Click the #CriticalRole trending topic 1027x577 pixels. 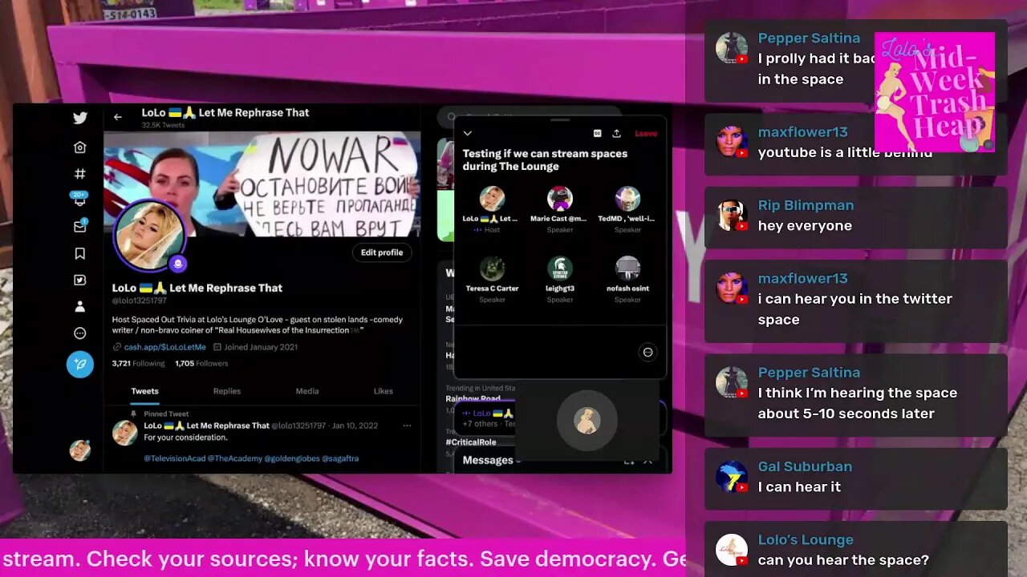tap(471, 442)
